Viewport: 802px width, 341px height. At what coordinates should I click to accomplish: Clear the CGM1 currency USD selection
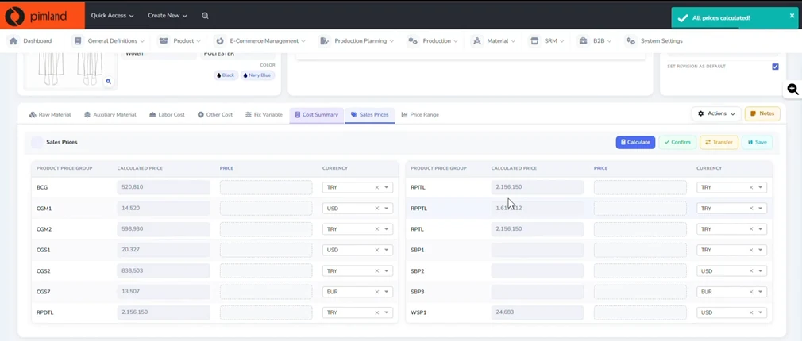377,209
